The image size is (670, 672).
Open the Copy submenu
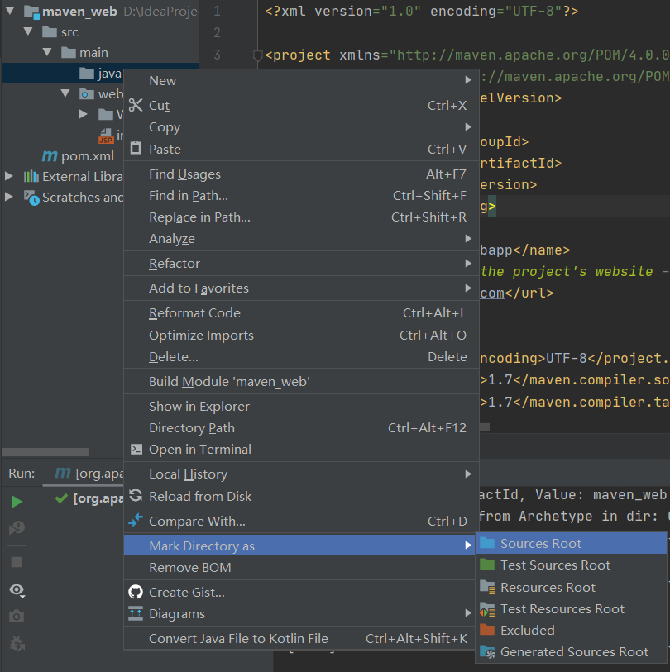(301, 127)
